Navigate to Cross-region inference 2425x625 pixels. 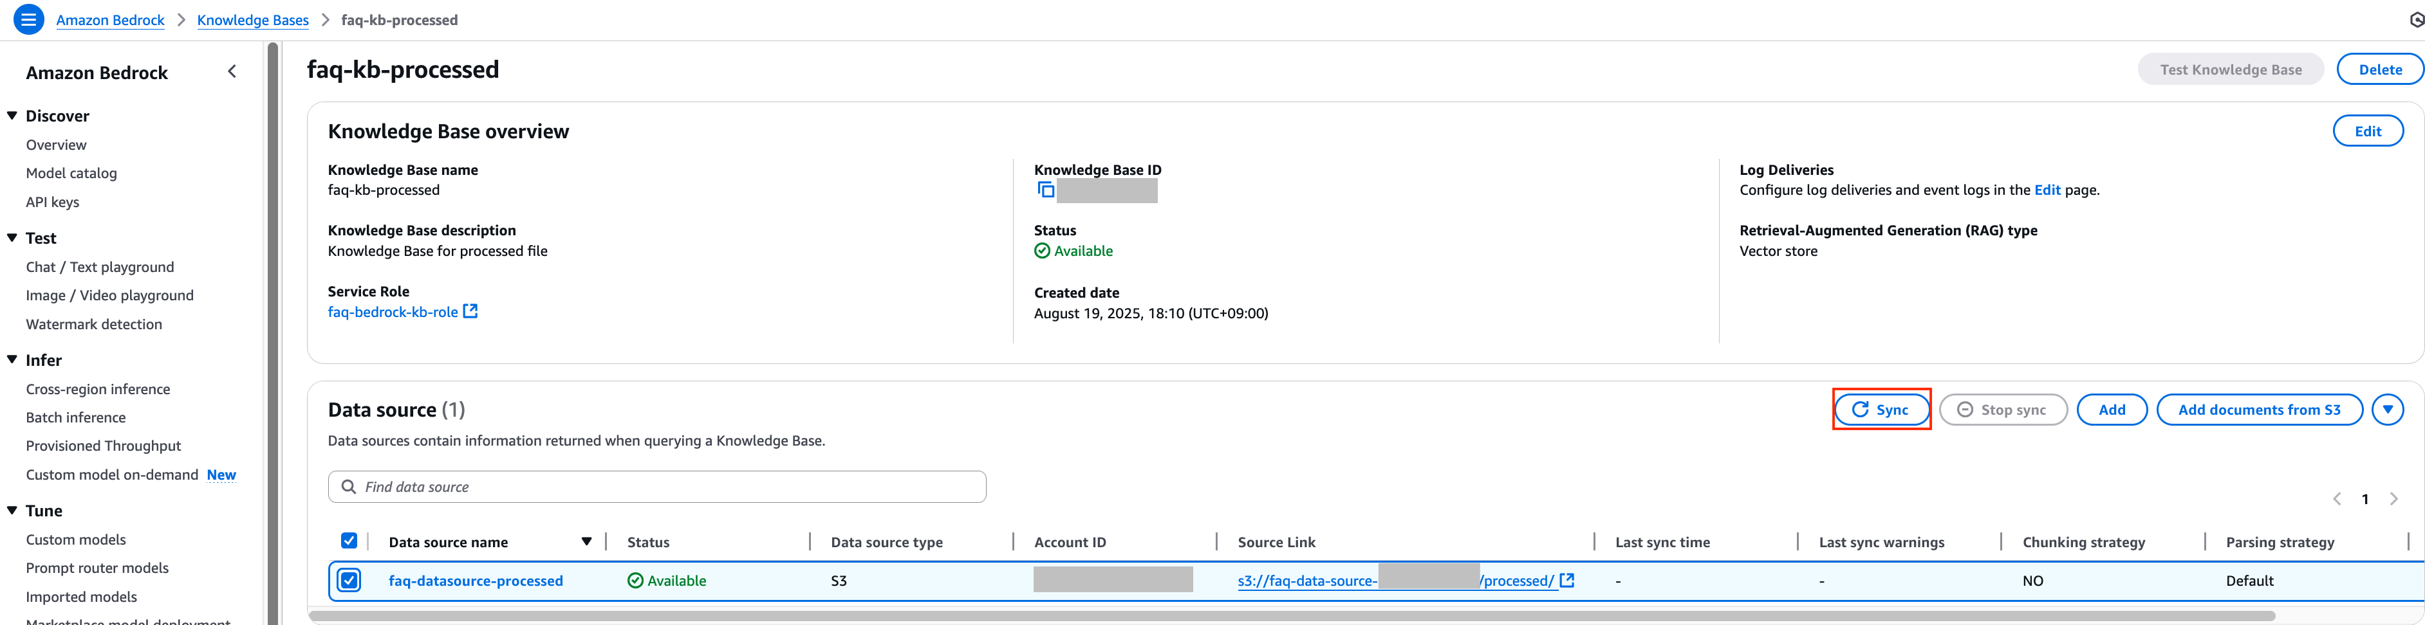(98, 389)
